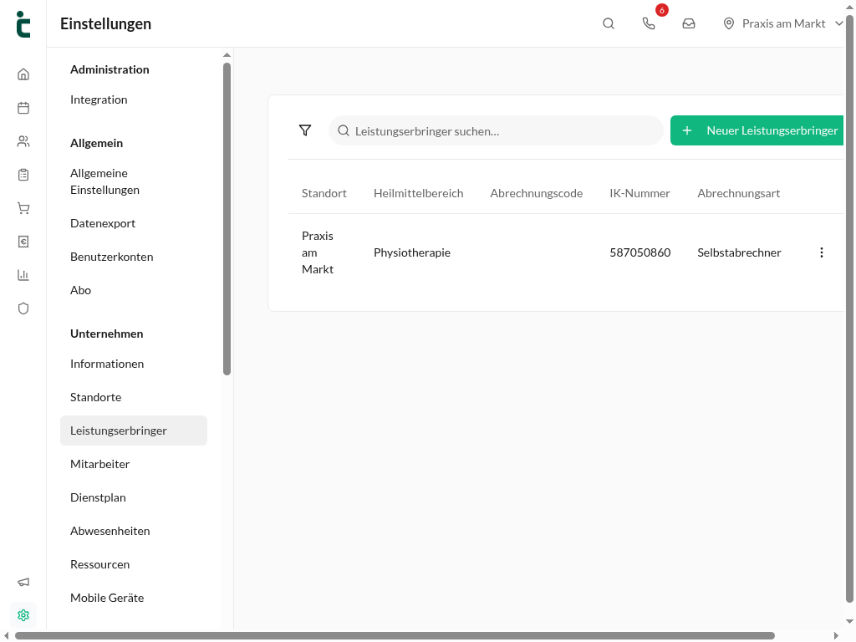This screenshot has height=642, width=856.
Task: Open the home dashboard icon
Action: point(23,74)
